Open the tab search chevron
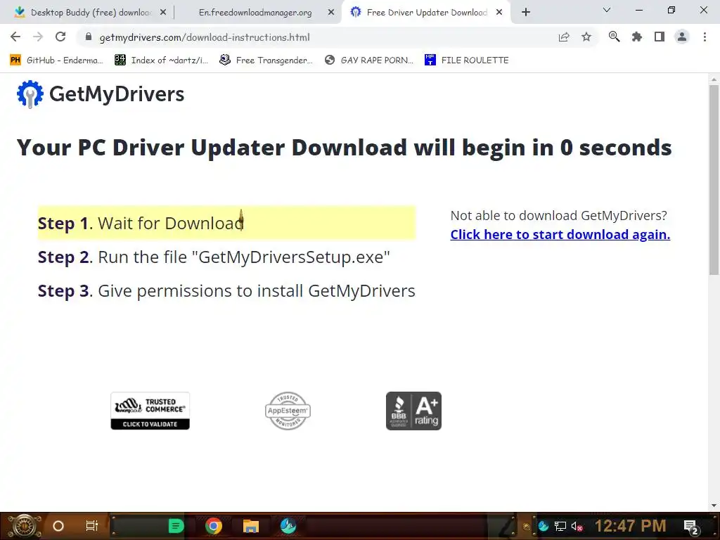Viewport: 720px width, 540px height. pos(607,10)
